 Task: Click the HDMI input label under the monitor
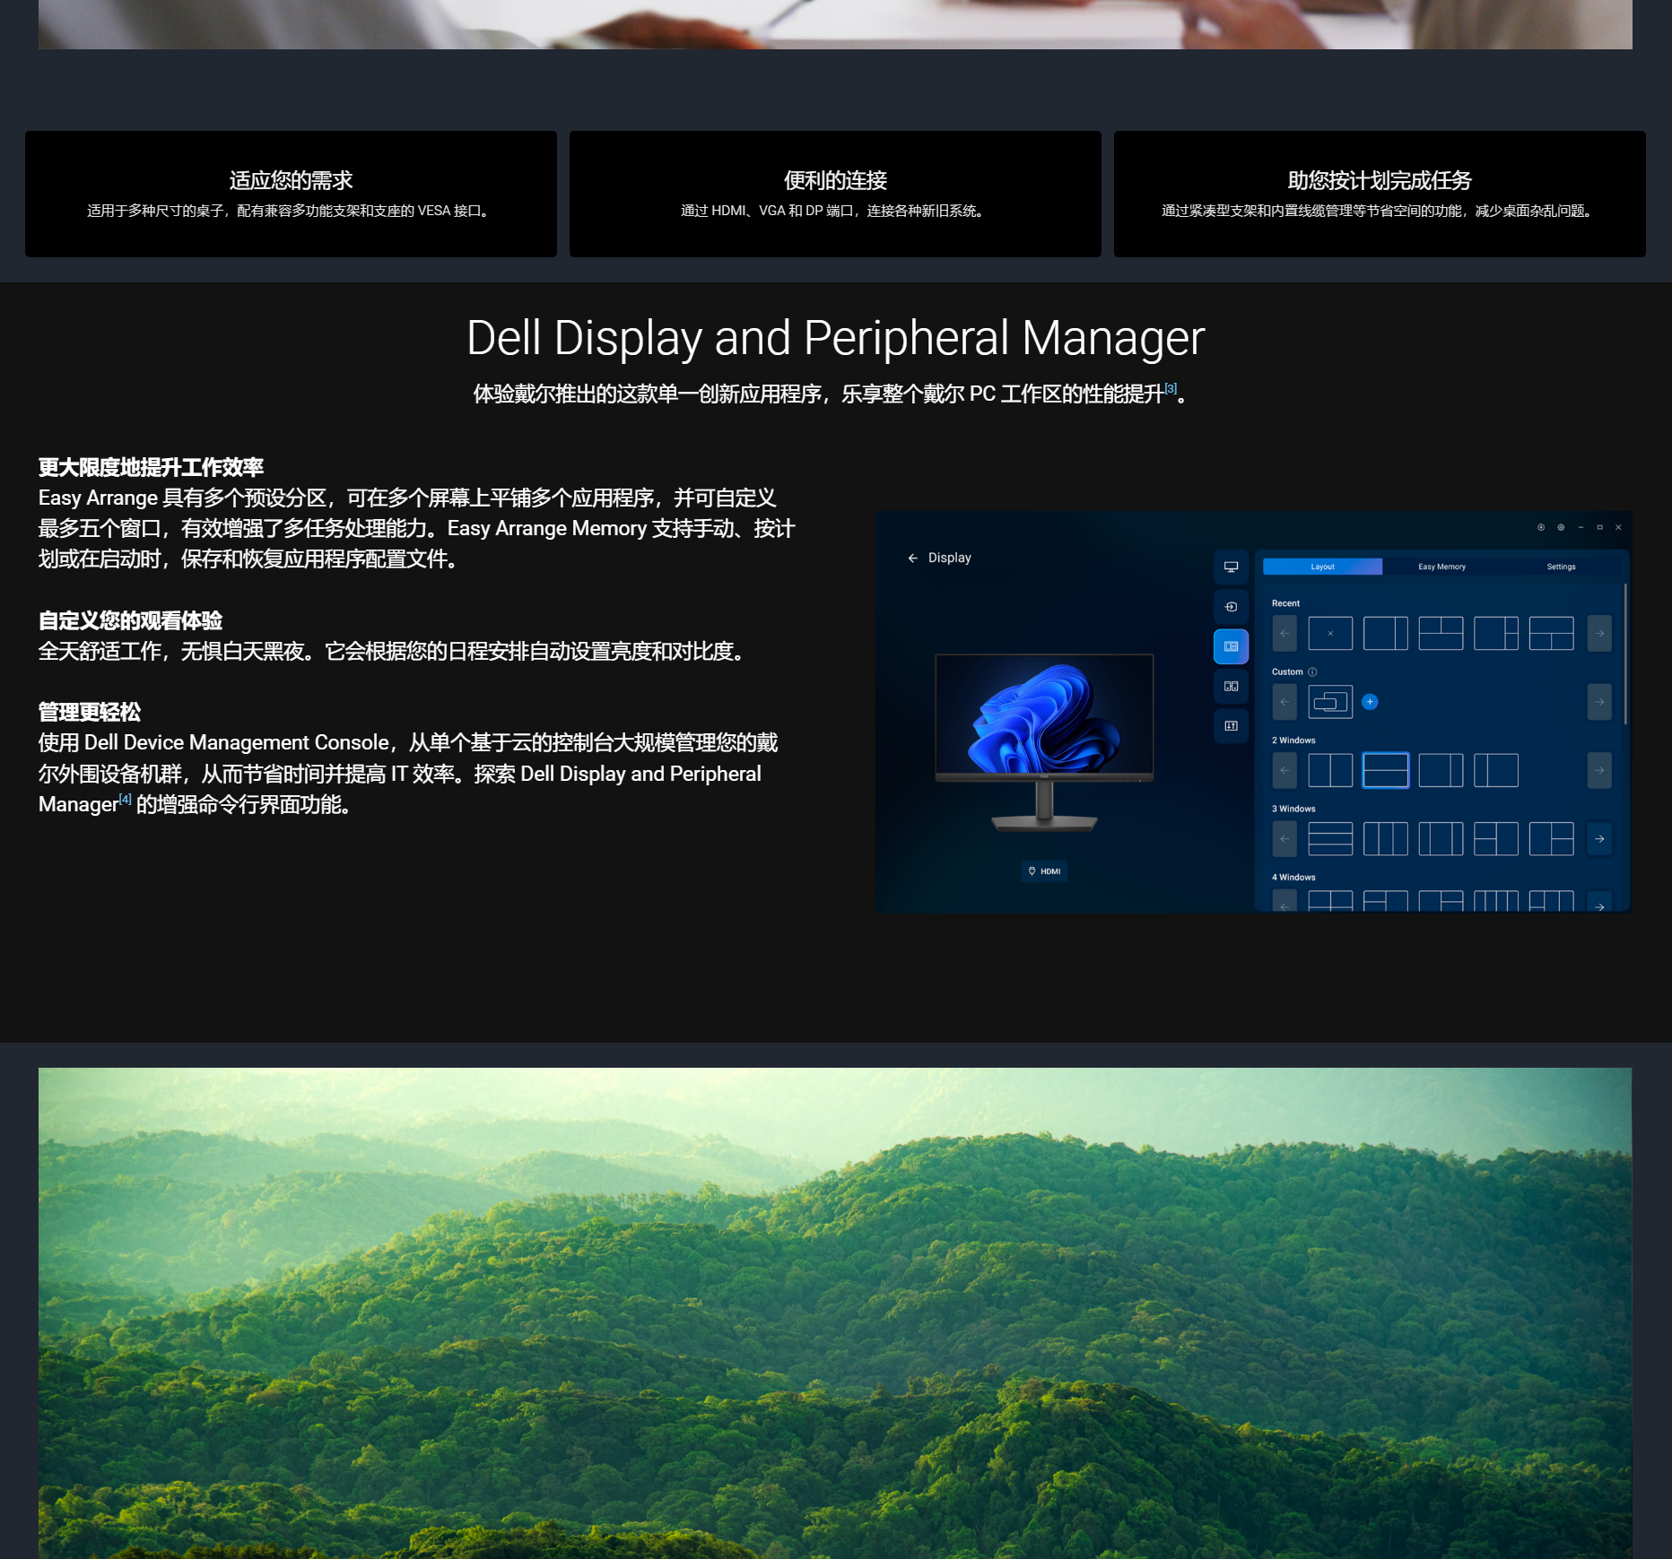point(1044,871)
